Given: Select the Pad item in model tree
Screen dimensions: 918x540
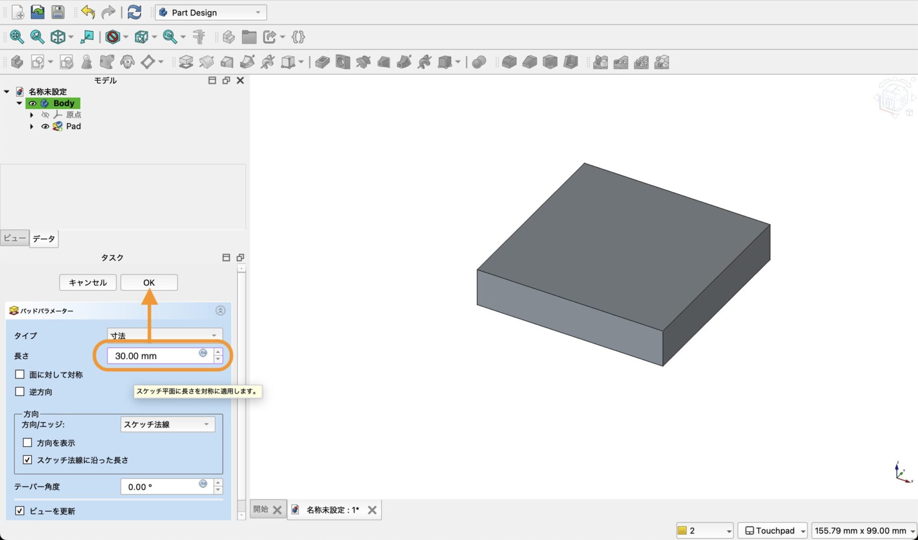Looking at the screenshot, I should tap(74, 126).
